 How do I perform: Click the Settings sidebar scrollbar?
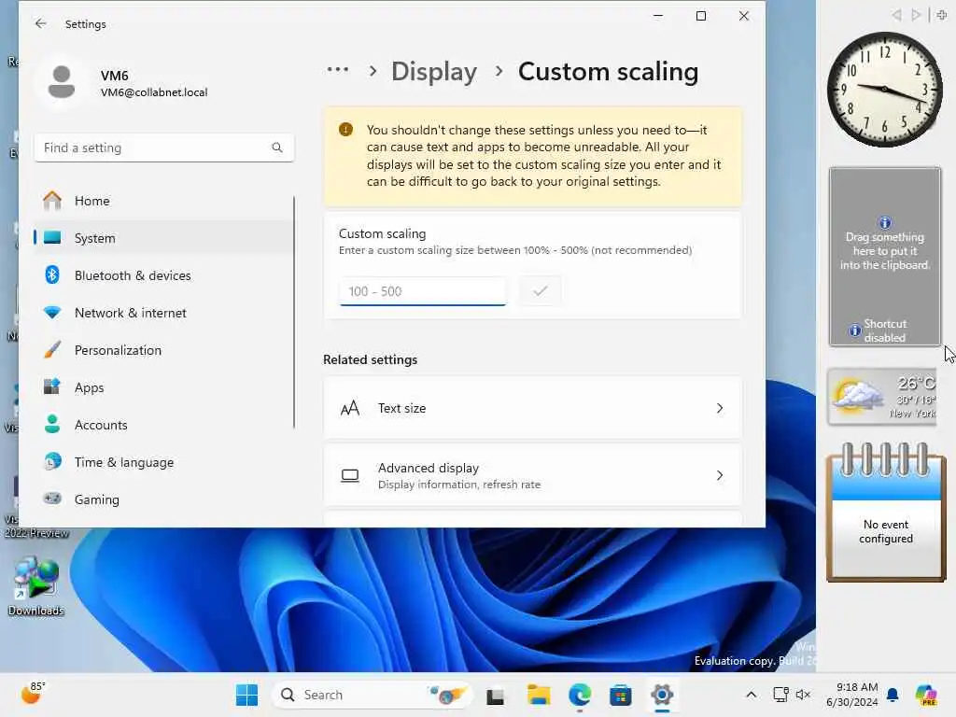(x=294, y=312)
